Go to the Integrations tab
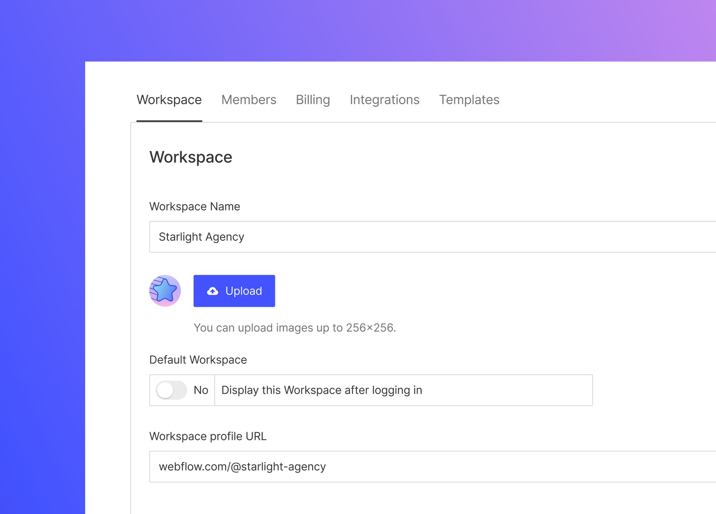716x514 pixels. point(384,100)
